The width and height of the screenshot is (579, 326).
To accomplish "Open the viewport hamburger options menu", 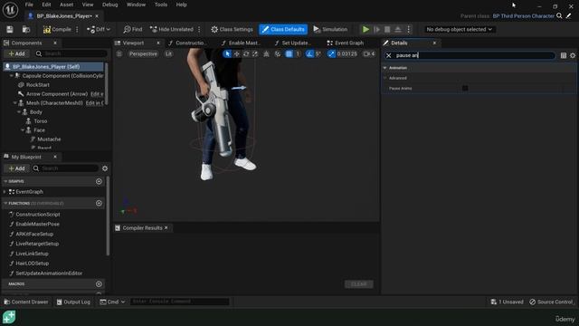I will point(119,54).
